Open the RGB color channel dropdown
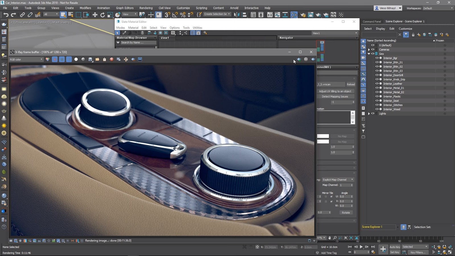This screenshot has height=256, width=455. coord(26,59)
